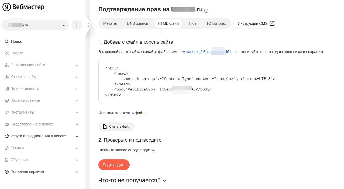The width and height of the screenshot is (344, 189).
Task: Click the Оптимизация сайта sidebar icon
Action: pyautogui.click(x=7, y=65)
